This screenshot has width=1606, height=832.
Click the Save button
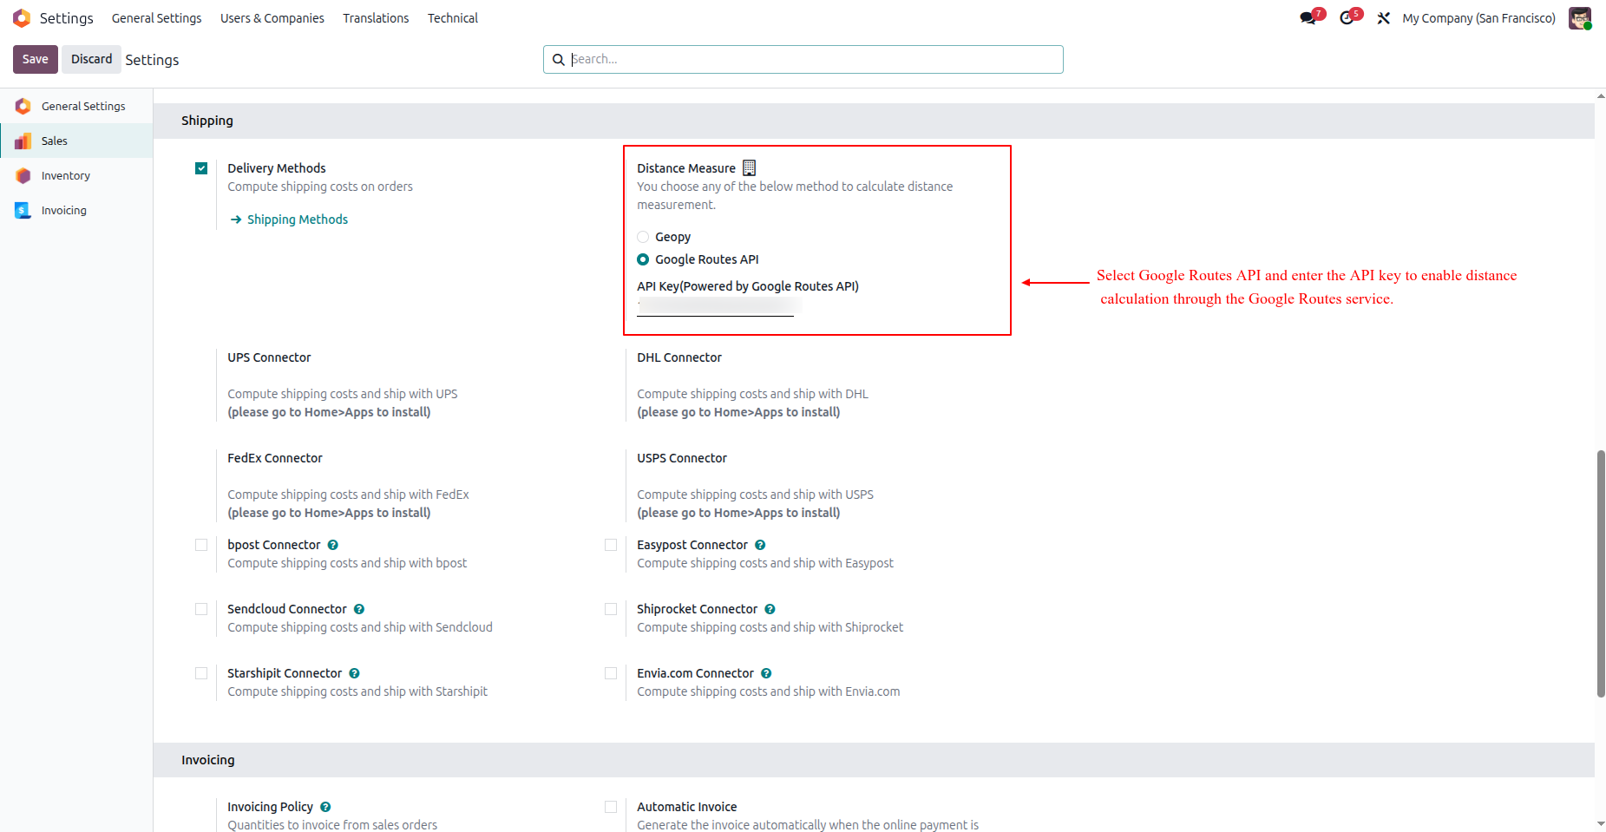tap(36, 59)
